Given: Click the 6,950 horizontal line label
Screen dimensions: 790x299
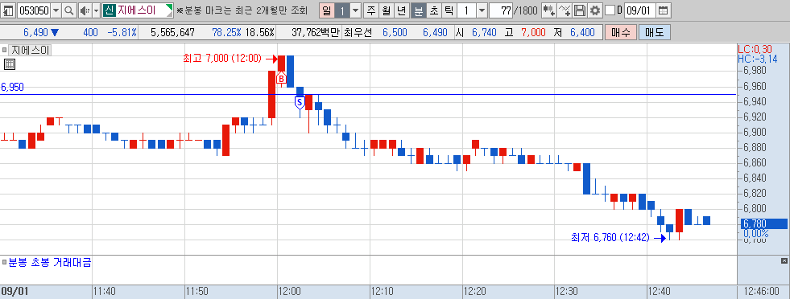Looking at the screenshot, I should point(12,88).
